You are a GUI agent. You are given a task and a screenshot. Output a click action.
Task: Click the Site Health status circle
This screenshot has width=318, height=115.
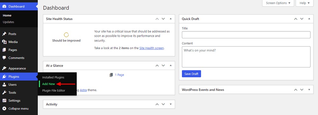click(66, 35)
